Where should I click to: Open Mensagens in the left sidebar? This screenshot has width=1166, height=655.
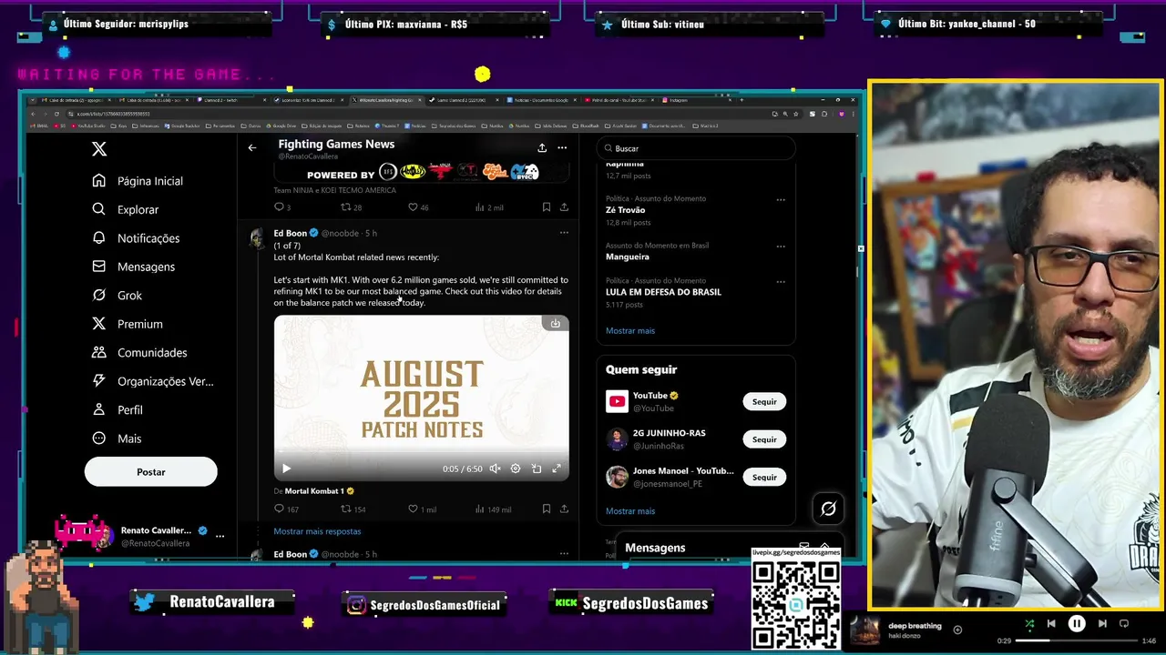click(x=134, y=267)
